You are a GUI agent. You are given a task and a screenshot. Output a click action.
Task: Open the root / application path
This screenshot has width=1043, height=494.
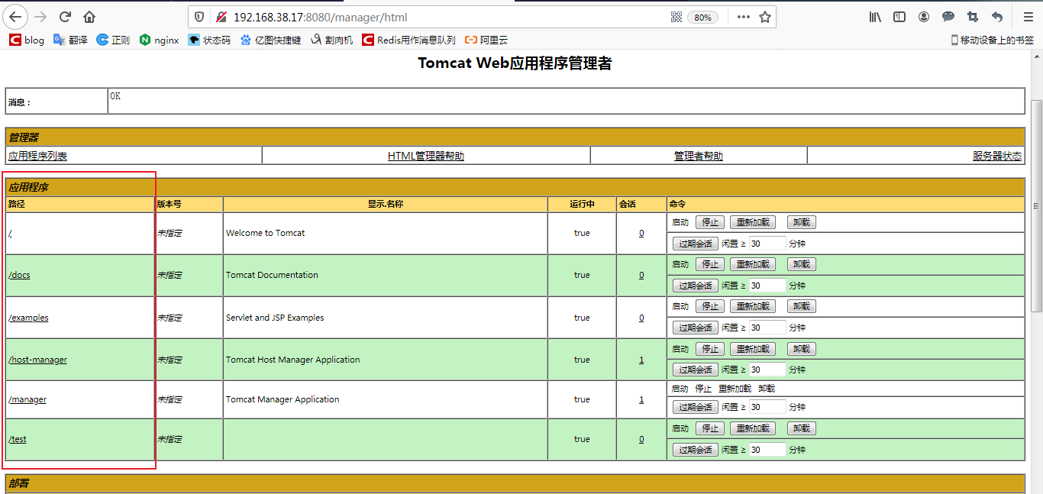(10, 233)
